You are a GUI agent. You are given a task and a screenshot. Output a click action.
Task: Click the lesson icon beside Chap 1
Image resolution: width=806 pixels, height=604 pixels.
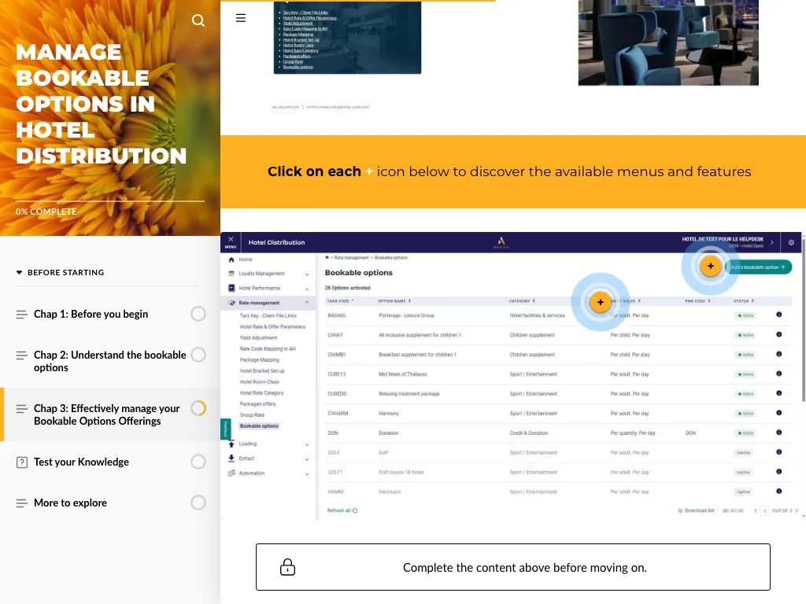[21, 315]
